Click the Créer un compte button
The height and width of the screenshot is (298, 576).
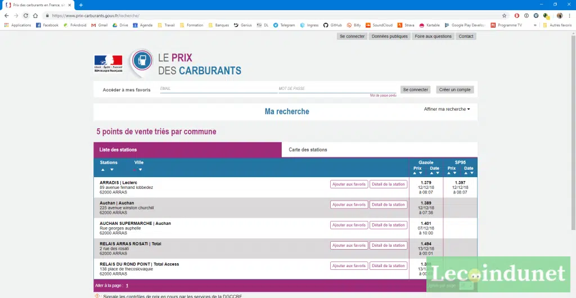454,89
